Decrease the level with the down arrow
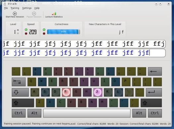 click(18, 33)
